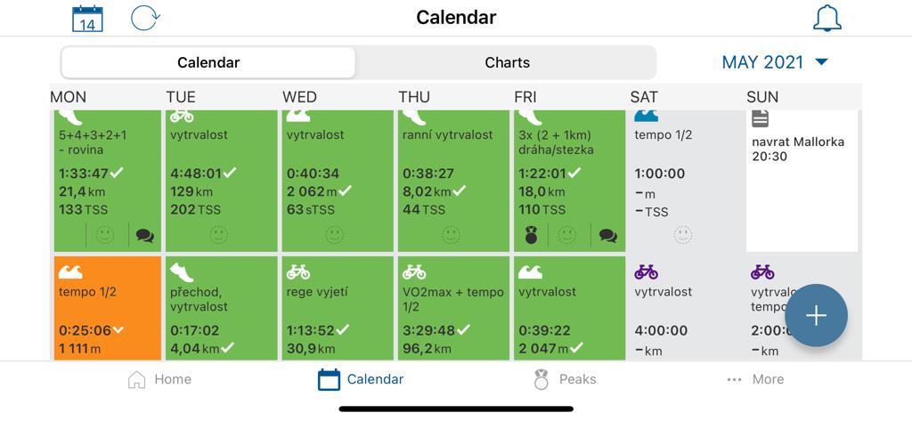Refresh the calendar with the circular arrow icon
The width and height of the screenshot is (912, 421).
(x=145, y=18)
